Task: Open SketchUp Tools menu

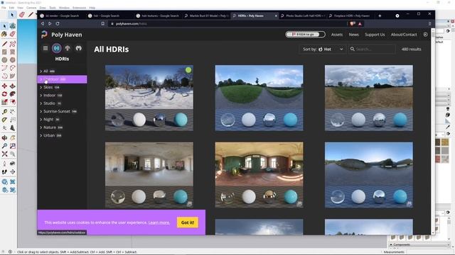Action: coord(53,8)
